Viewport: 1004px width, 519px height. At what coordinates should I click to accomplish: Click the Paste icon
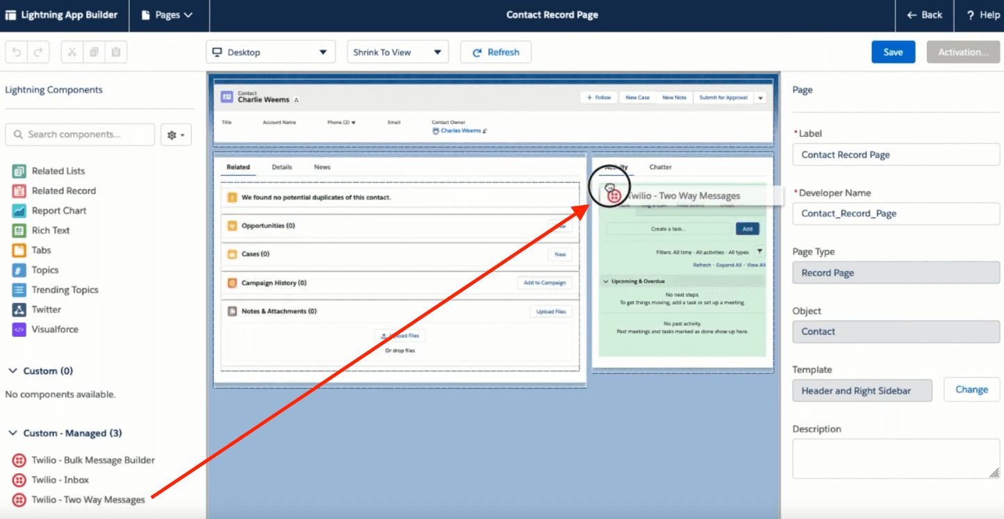click(115, 51)
